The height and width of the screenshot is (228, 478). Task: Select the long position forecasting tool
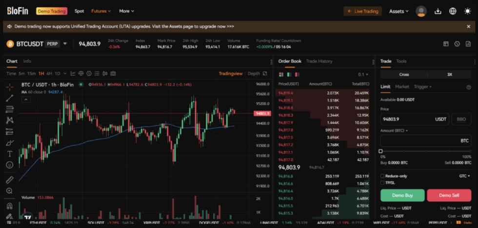pyautogui.click(x=9, y=131)
